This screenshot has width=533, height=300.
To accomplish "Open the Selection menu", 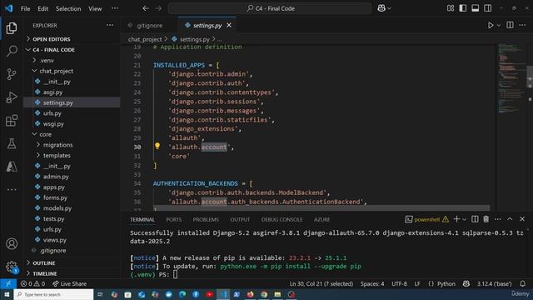I will click(x=68, y=8).
